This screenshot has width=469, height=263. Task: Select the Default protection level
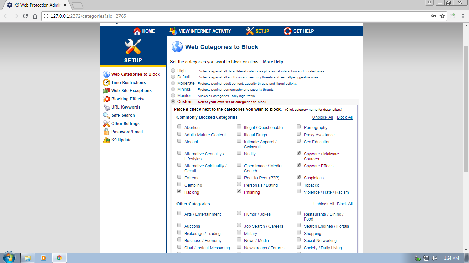pos(173,77)
